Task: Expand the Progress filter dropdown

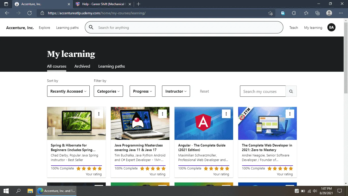Action: pos(142,91)
